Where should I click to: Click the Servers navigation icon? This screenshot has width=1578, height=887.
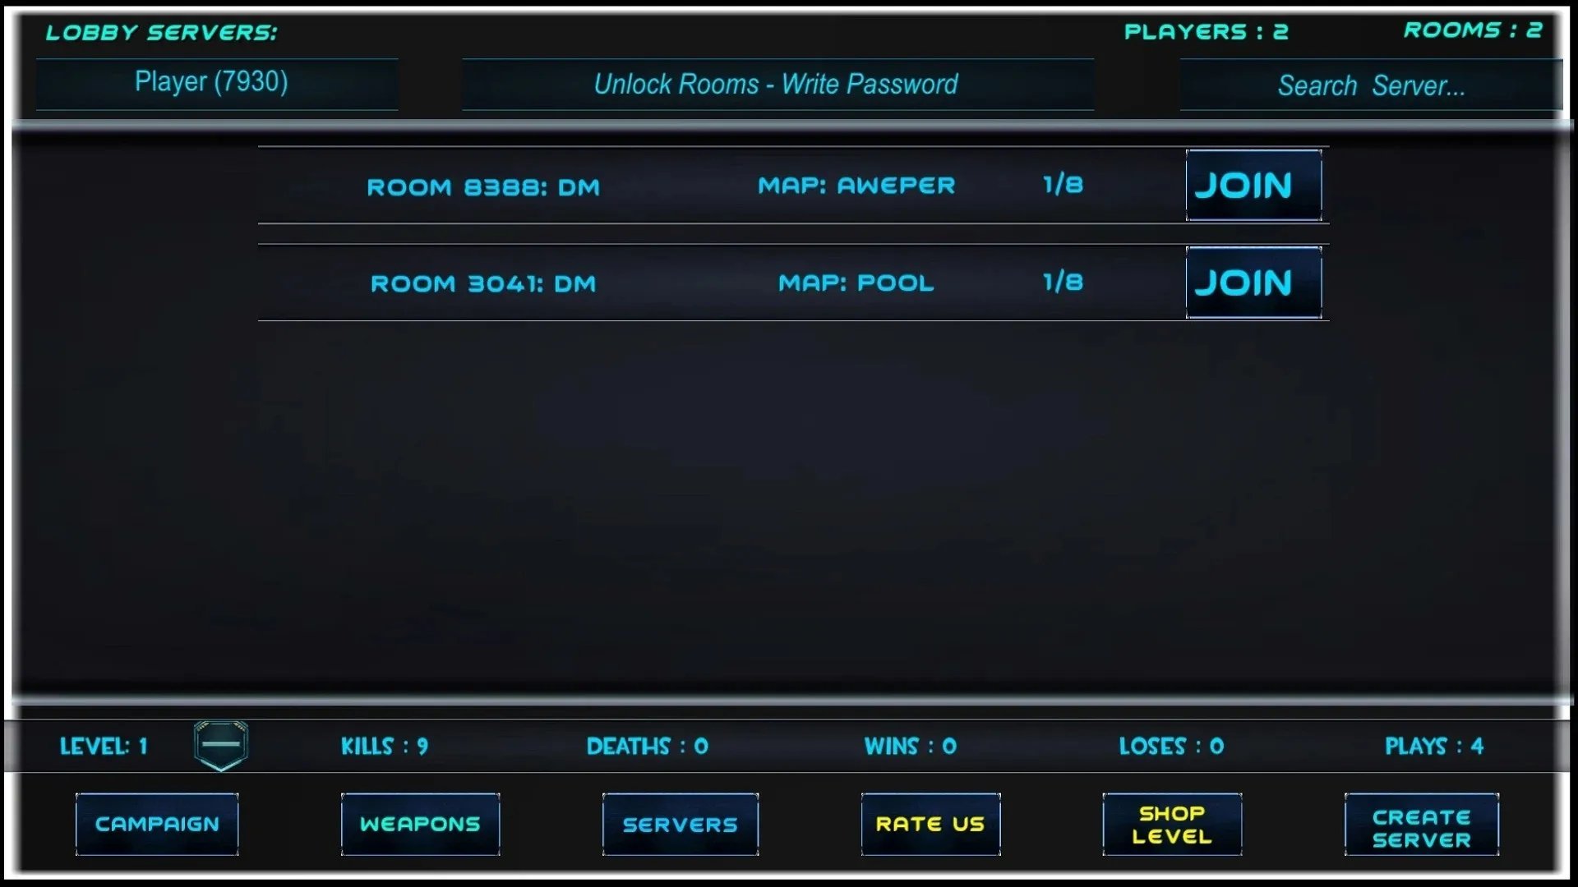pyautogui.click(x=681, y=825)
